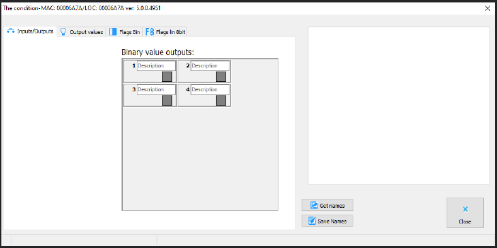Viewport: 497px width, 248px height.
Task: Close the condition window via title bar X
Action: 487,8
